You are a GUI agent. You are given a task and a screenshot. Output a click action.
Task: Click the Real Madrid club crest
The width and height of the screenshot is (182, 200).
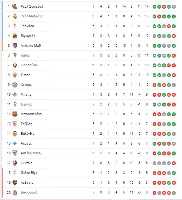[x=15, y=16]
